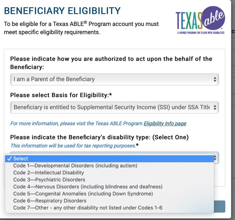Image resolution: width=235 pixels, height=220 pixels.
Task: Click the disability type dropdown arrows
Action: [215, 158]
